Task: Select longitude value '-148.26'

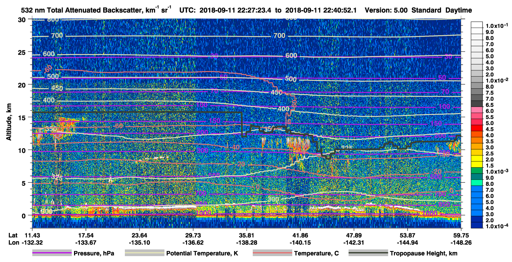Action: pos(461,242)
